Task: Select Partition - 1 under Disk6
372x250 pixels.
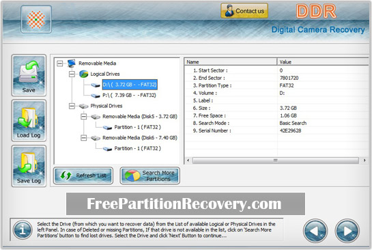Action: coord(137,148)
